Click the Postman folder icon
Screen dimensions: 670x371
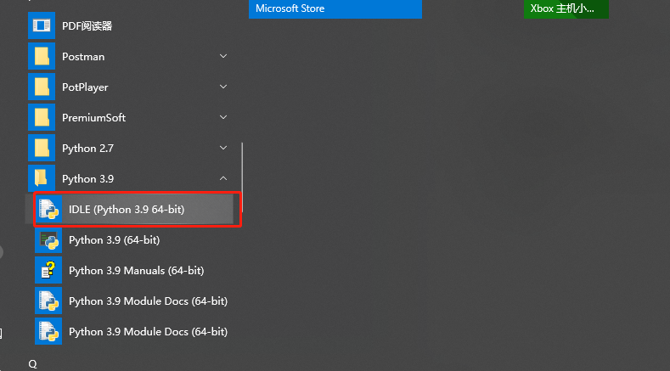(42, 56)
